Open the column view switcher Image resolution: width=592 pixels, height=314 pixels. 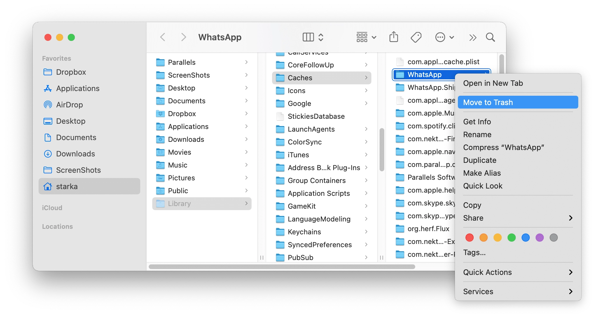[313, 37]
